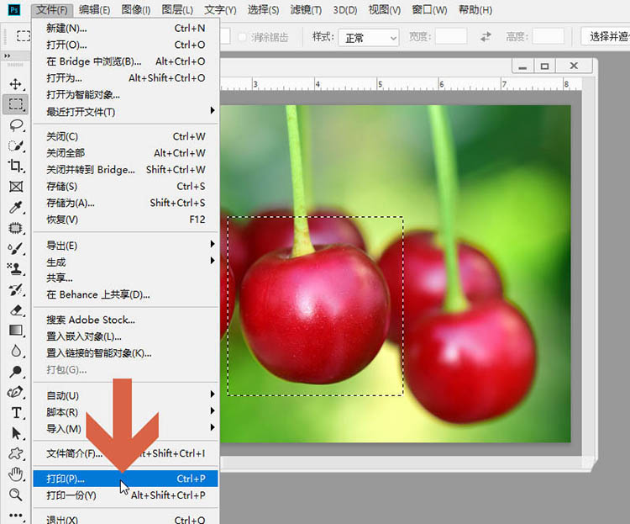The width and height of the screenshot is (630, 524).
Task: Expand the 导入(M) submenu
Action: 126,428
